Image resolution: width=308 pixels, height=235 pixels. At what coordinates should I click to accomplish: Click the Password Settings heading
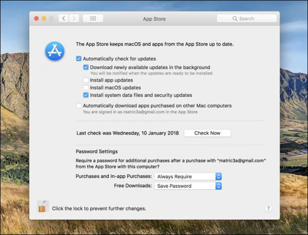pyautogui.click(x=97, y=152)
